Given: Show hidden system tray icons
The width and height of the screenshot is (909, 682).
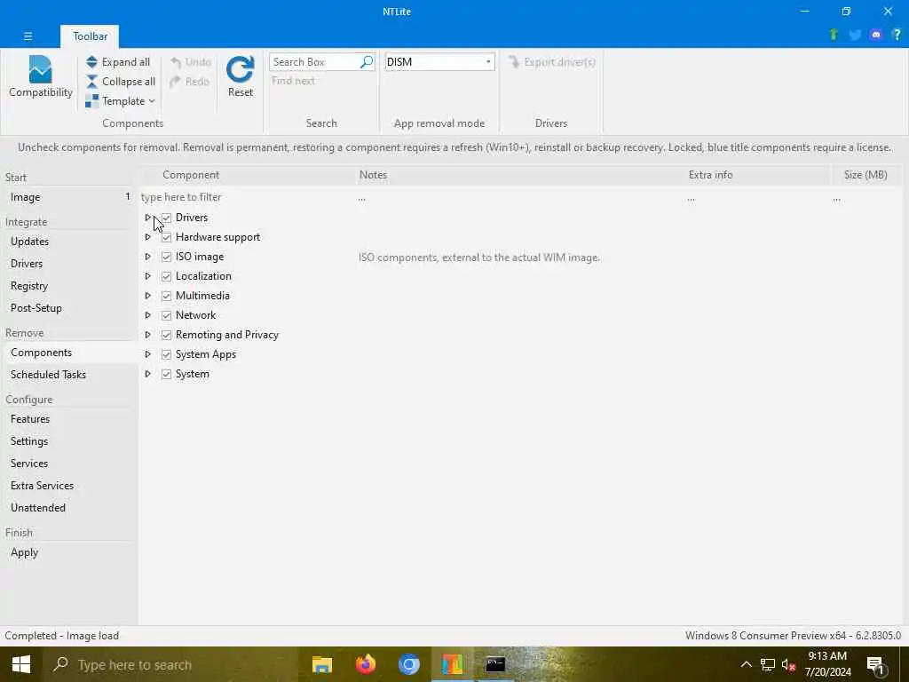Looking at the screenshot, I should (746, 664).
